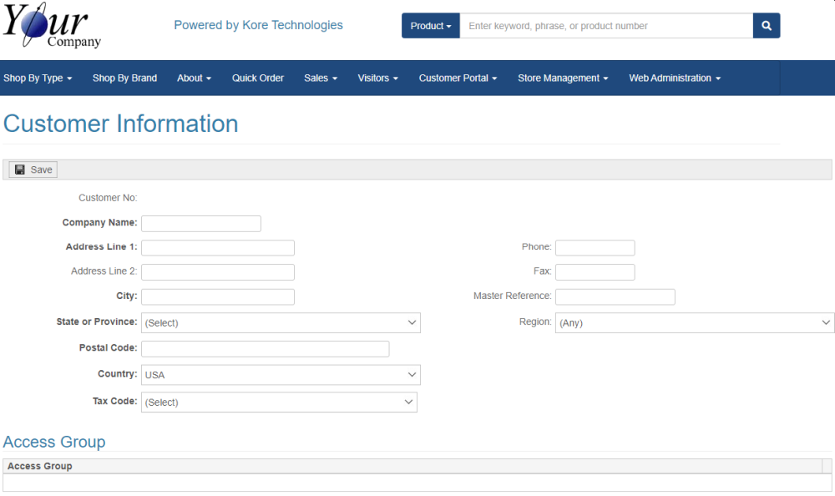Expand the Customer Portal menu

tap(458, 78)
